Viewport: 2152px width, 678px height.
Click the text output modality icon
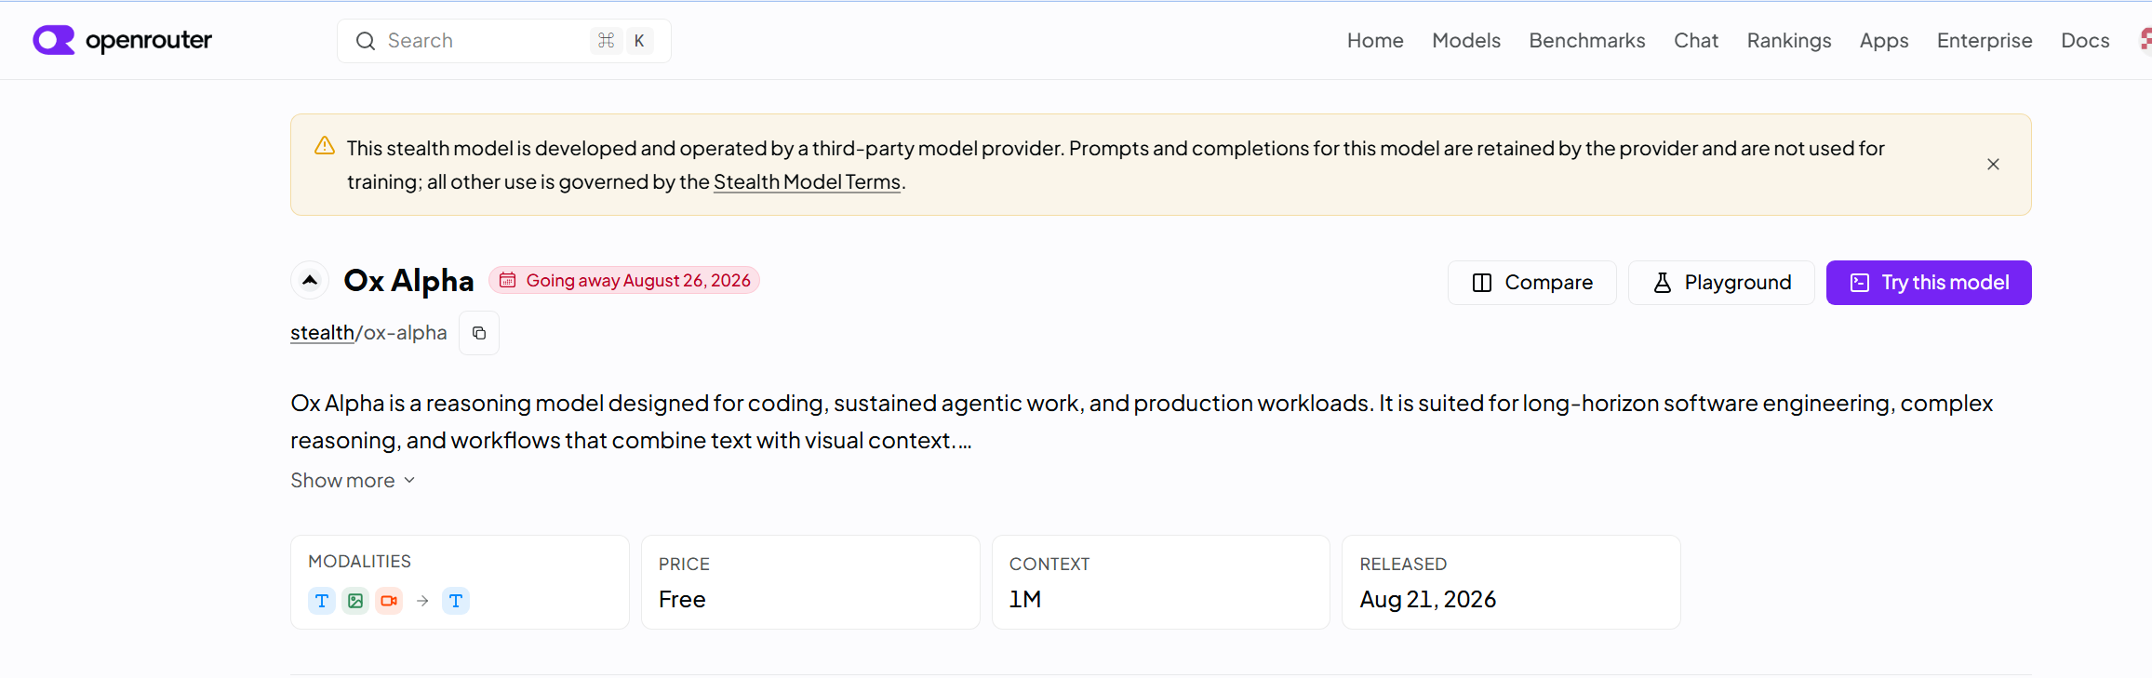[456, 601]
